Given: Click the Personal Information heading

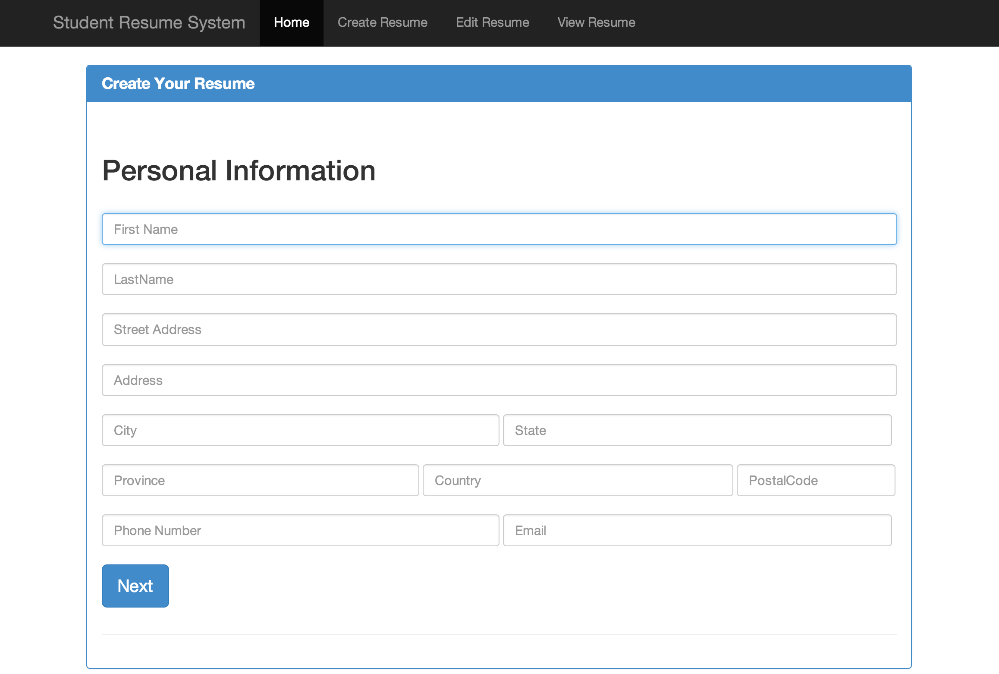Looking at the screenshot, I should tap(239, 170).
